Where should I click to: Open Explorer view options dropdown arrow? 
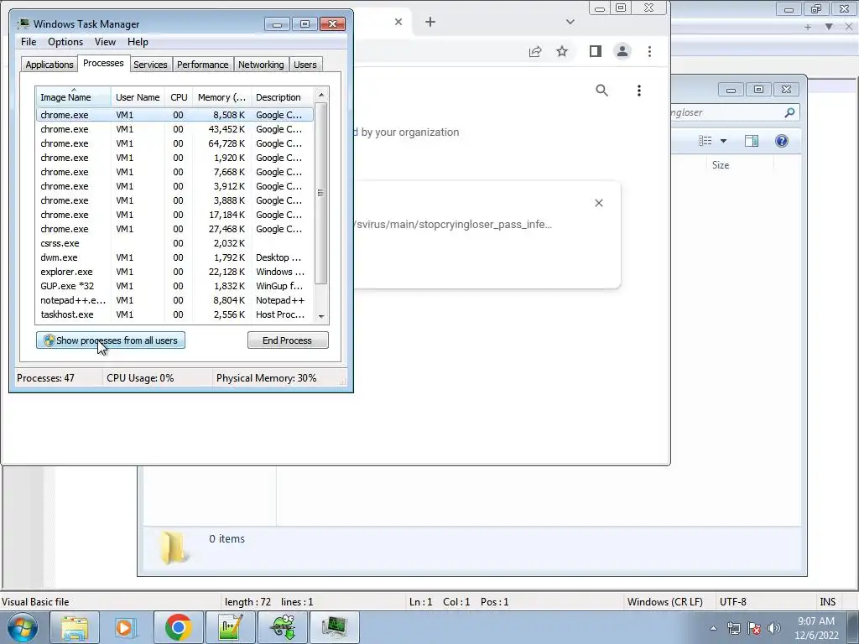click(723, 141)
